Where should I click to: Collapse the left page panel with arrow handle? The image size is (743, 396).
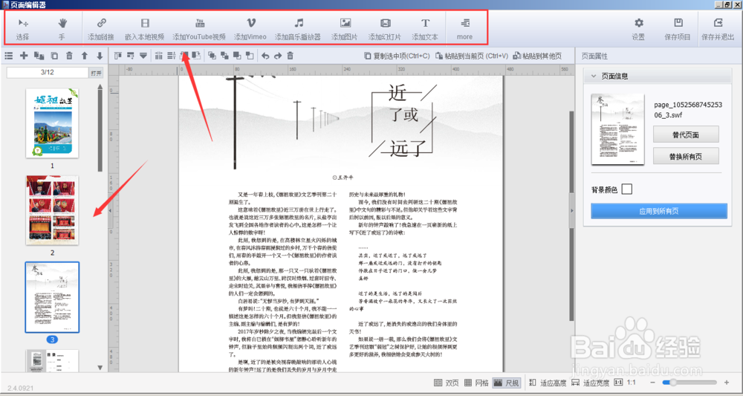(x=110, y=210)
